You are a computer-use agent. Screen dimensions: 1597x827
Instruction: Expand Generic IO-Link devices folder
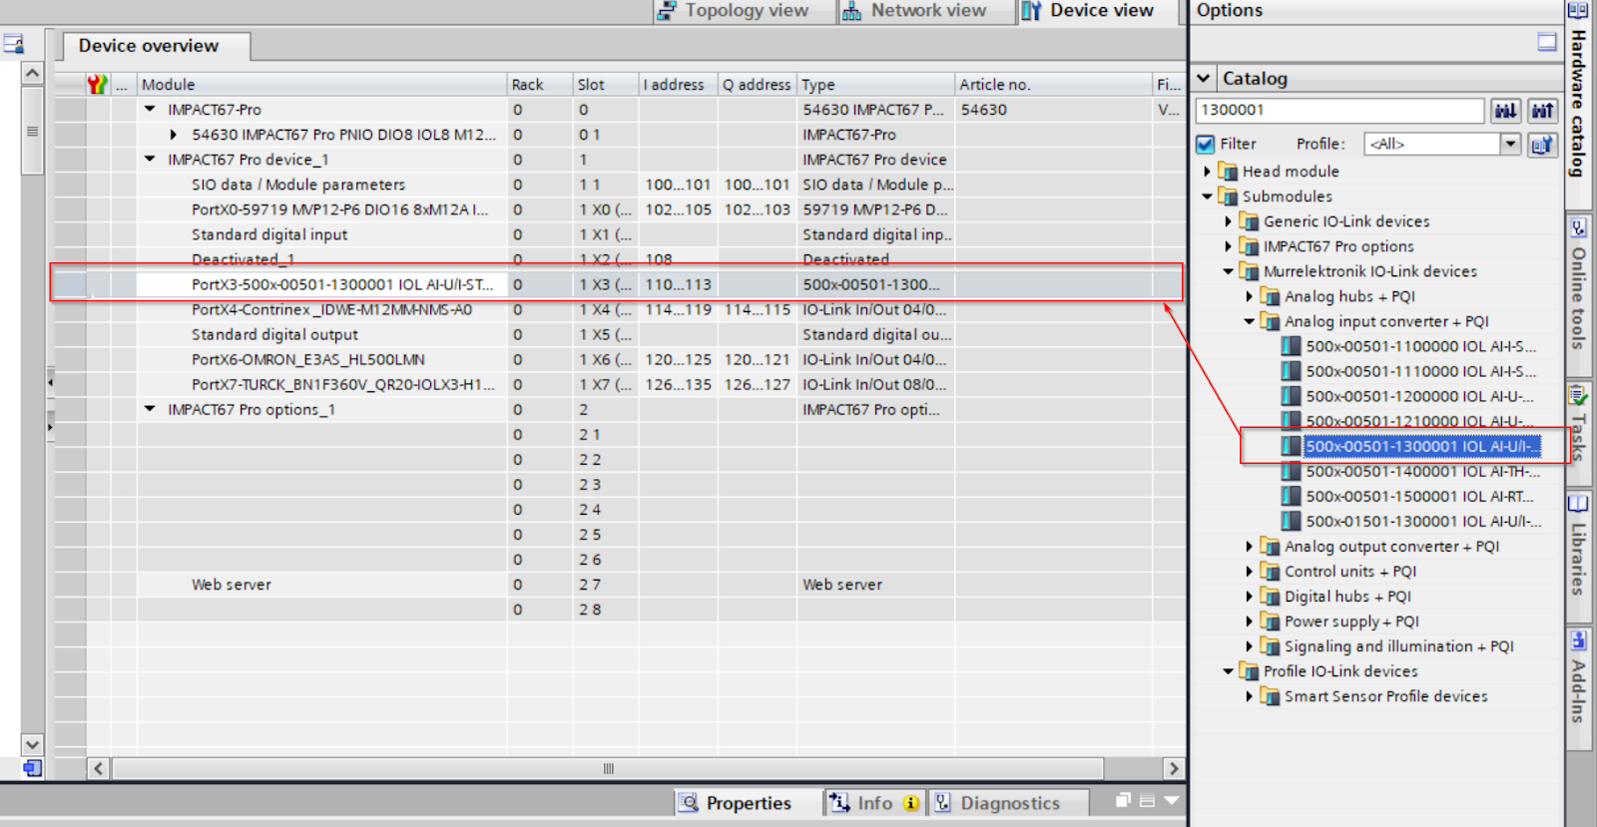1229,221
